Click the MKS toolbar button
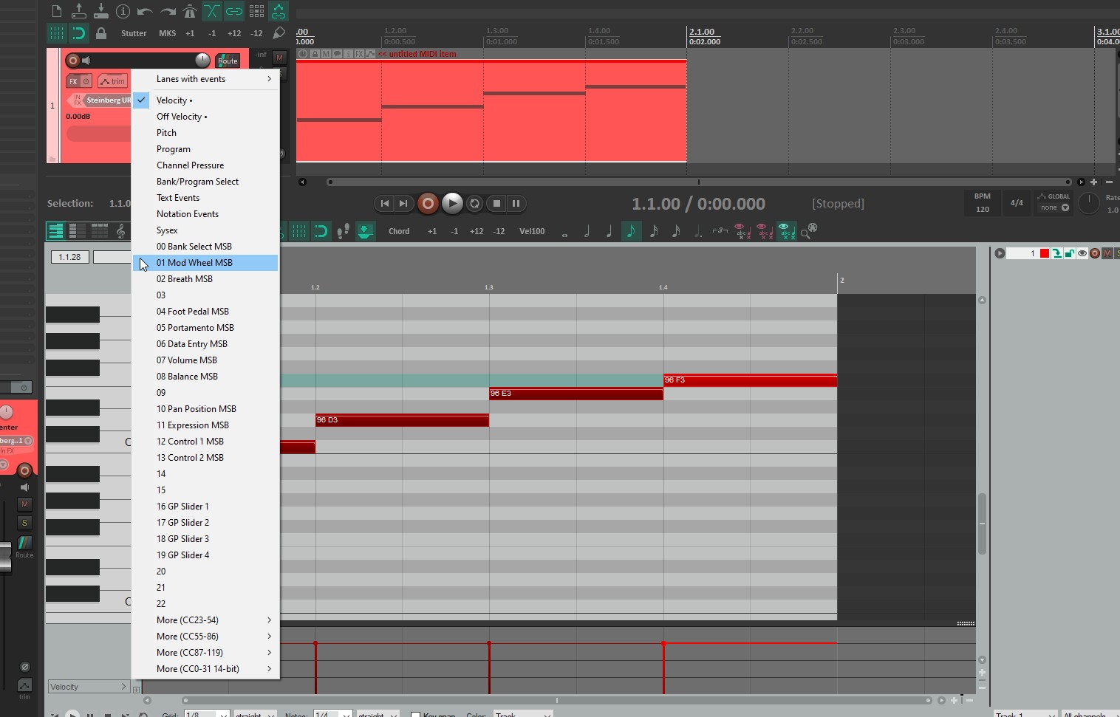The width and height of the screenshot is (1120, 717). tap(168, 33)
